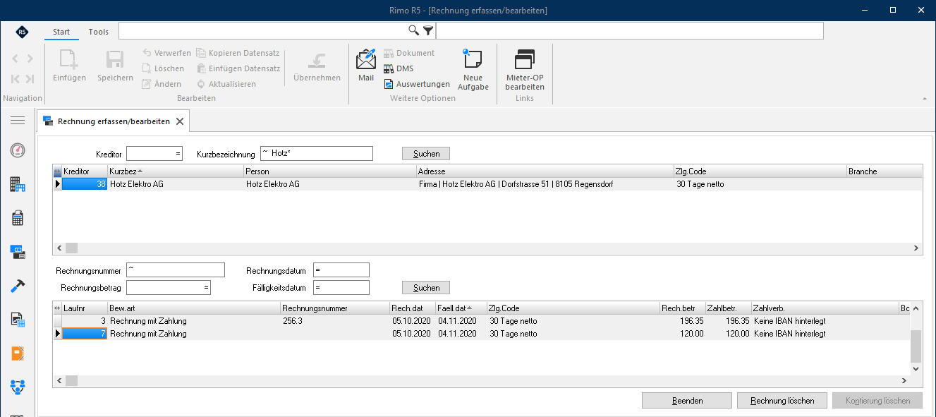Click the Rechnung löschen button
936x417 pixels.
pyautogui.click(x=782, y=401)
